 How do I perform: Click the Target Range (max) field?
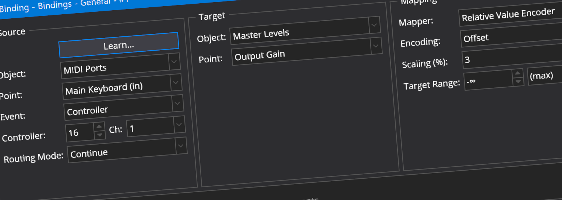(545, 76)
